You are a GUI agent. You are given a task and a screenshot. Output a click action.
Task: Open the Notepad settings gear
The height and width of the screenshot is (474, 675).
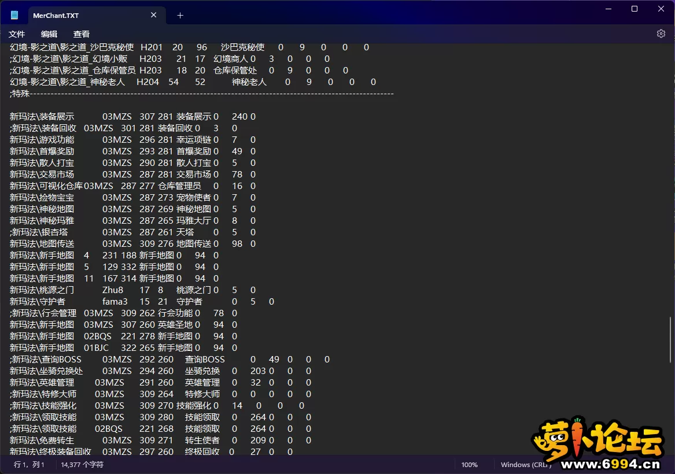(661, 34)
